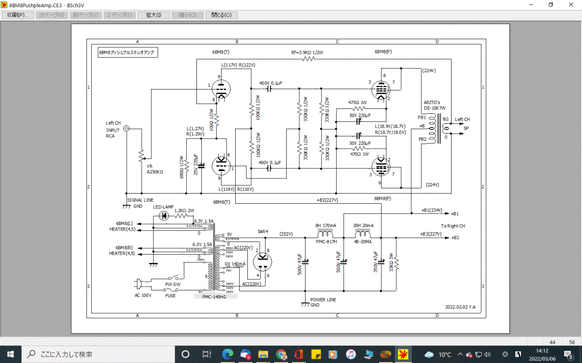The image size is (582, 363).
Task: Open network status tray icon
Action: (480, 354)
